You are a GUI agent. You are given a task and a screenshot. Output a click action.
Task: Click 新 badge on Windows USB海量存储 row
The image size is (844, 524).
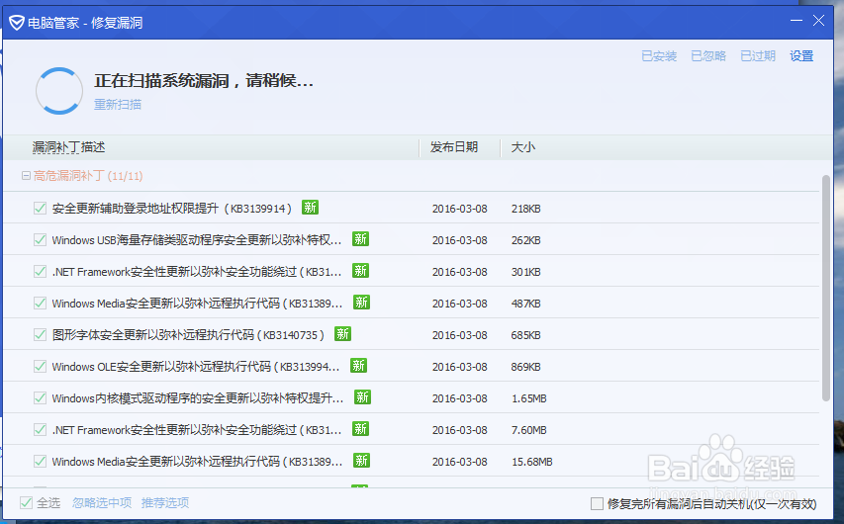(x=360, y=239)
